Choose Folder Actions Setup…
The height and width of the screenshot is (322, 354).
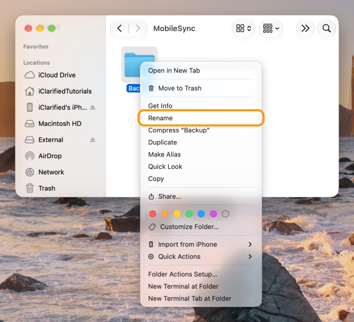tap(201, 274)
